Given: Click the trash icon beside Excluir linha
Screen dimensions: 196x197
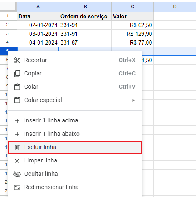Looking at the screenshot, I should coord(17,147).
